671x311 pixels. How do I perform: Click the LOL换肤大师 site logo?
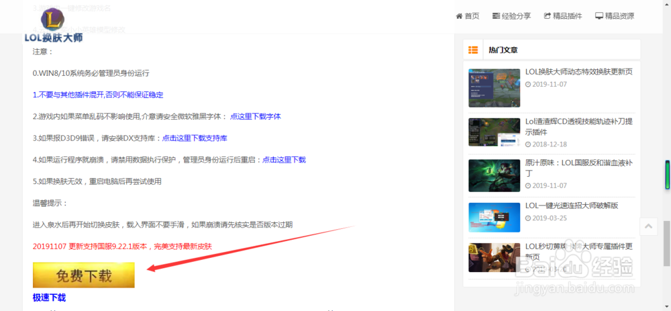[54, 26]
